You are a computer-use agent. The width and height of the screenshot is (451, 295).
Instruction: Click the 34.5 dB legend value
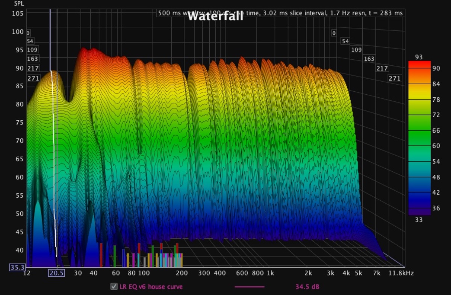tap(307, 287)
